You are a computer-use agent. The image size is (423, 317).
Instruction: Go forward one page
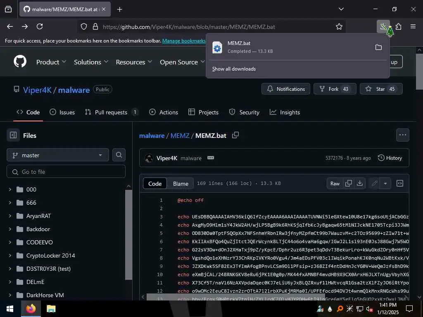(x=25, y=26)
